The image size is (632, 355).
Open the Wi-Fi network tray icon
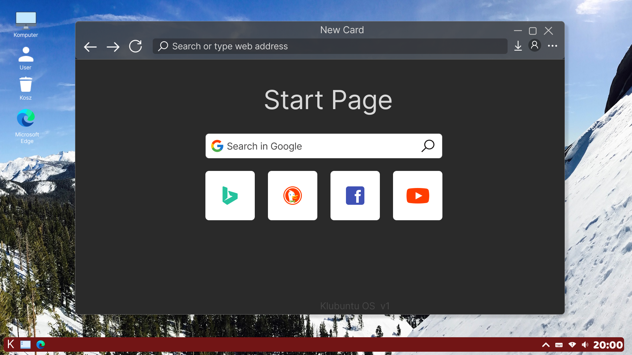(x=572, y=344)
